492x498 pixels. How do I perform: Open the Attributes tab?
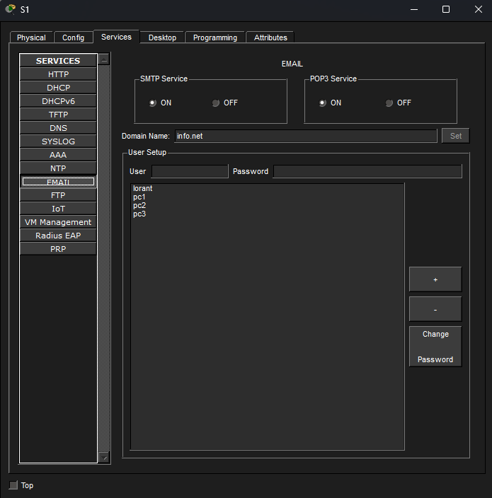coord(270,37)
